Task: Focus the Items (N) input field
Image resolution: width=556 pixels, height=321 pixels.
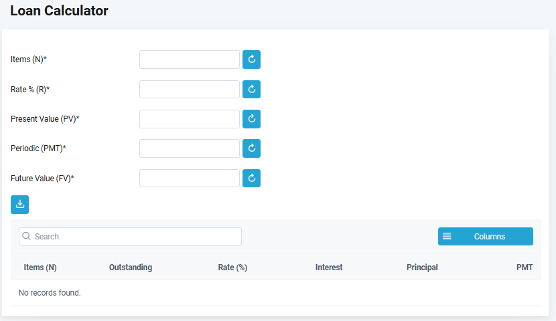Action: pos(190,60)
